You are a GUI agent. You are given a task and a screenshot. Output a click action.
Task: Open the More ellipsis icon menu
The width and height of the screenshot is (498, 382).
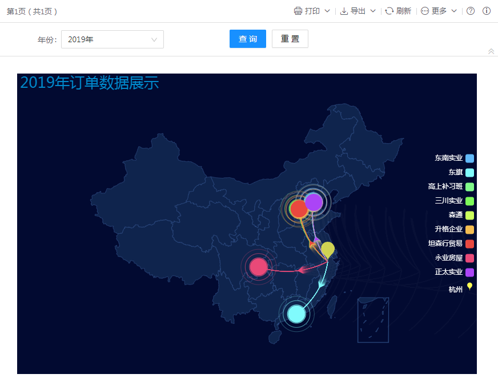pos(425,11)
